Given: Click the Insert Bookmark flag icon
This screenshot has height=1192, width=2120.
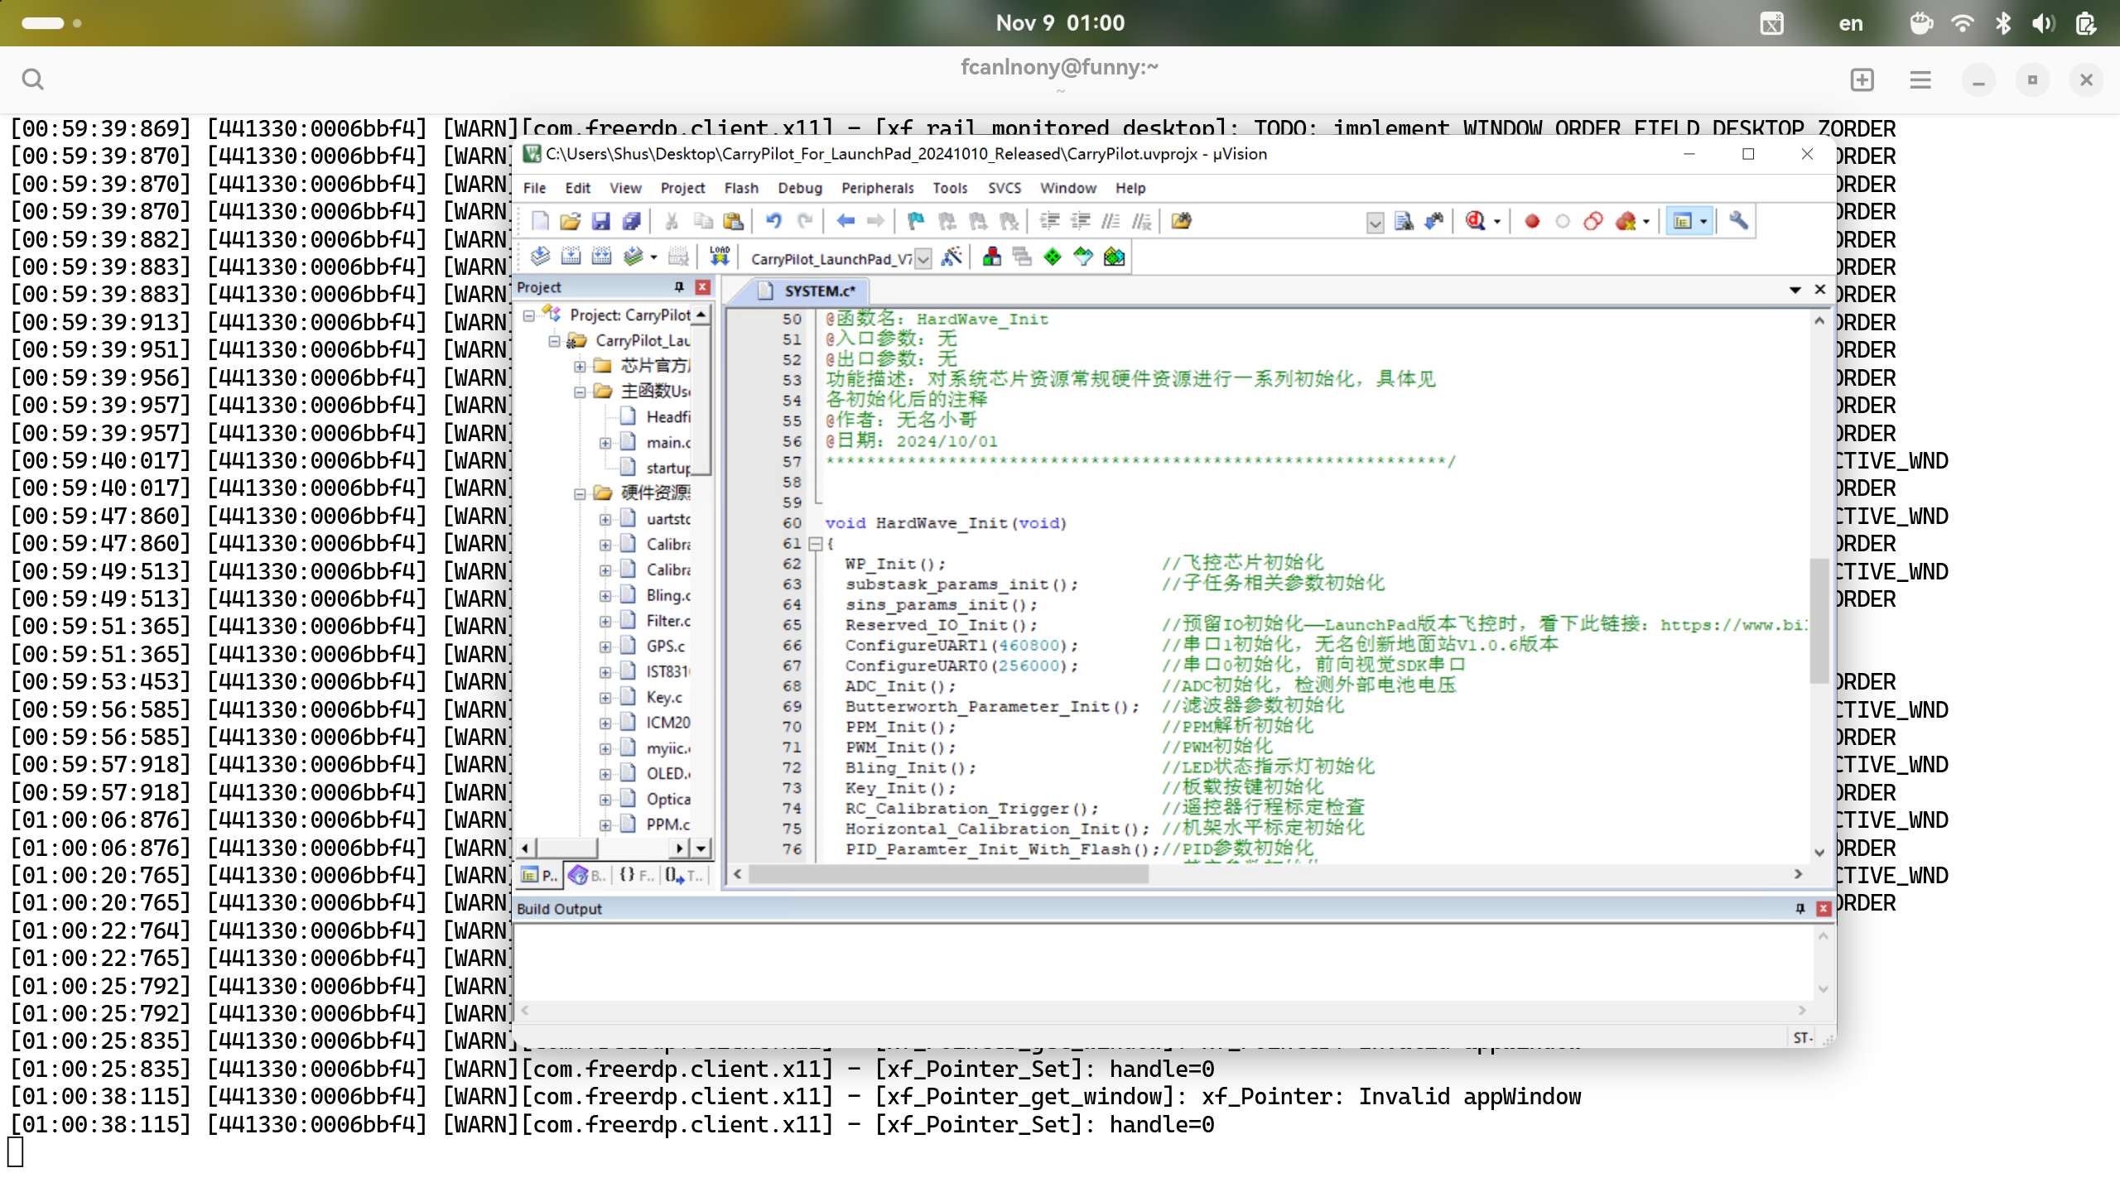Looking at the screenshot, I should (915, 221).
